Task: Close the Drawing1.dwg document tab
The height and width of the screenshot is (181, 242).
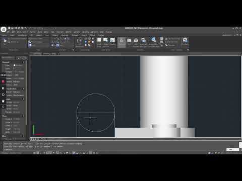Action: 58,54
